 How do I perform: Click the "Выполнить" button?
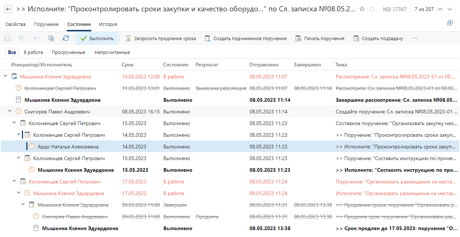(x=97, y=38)
